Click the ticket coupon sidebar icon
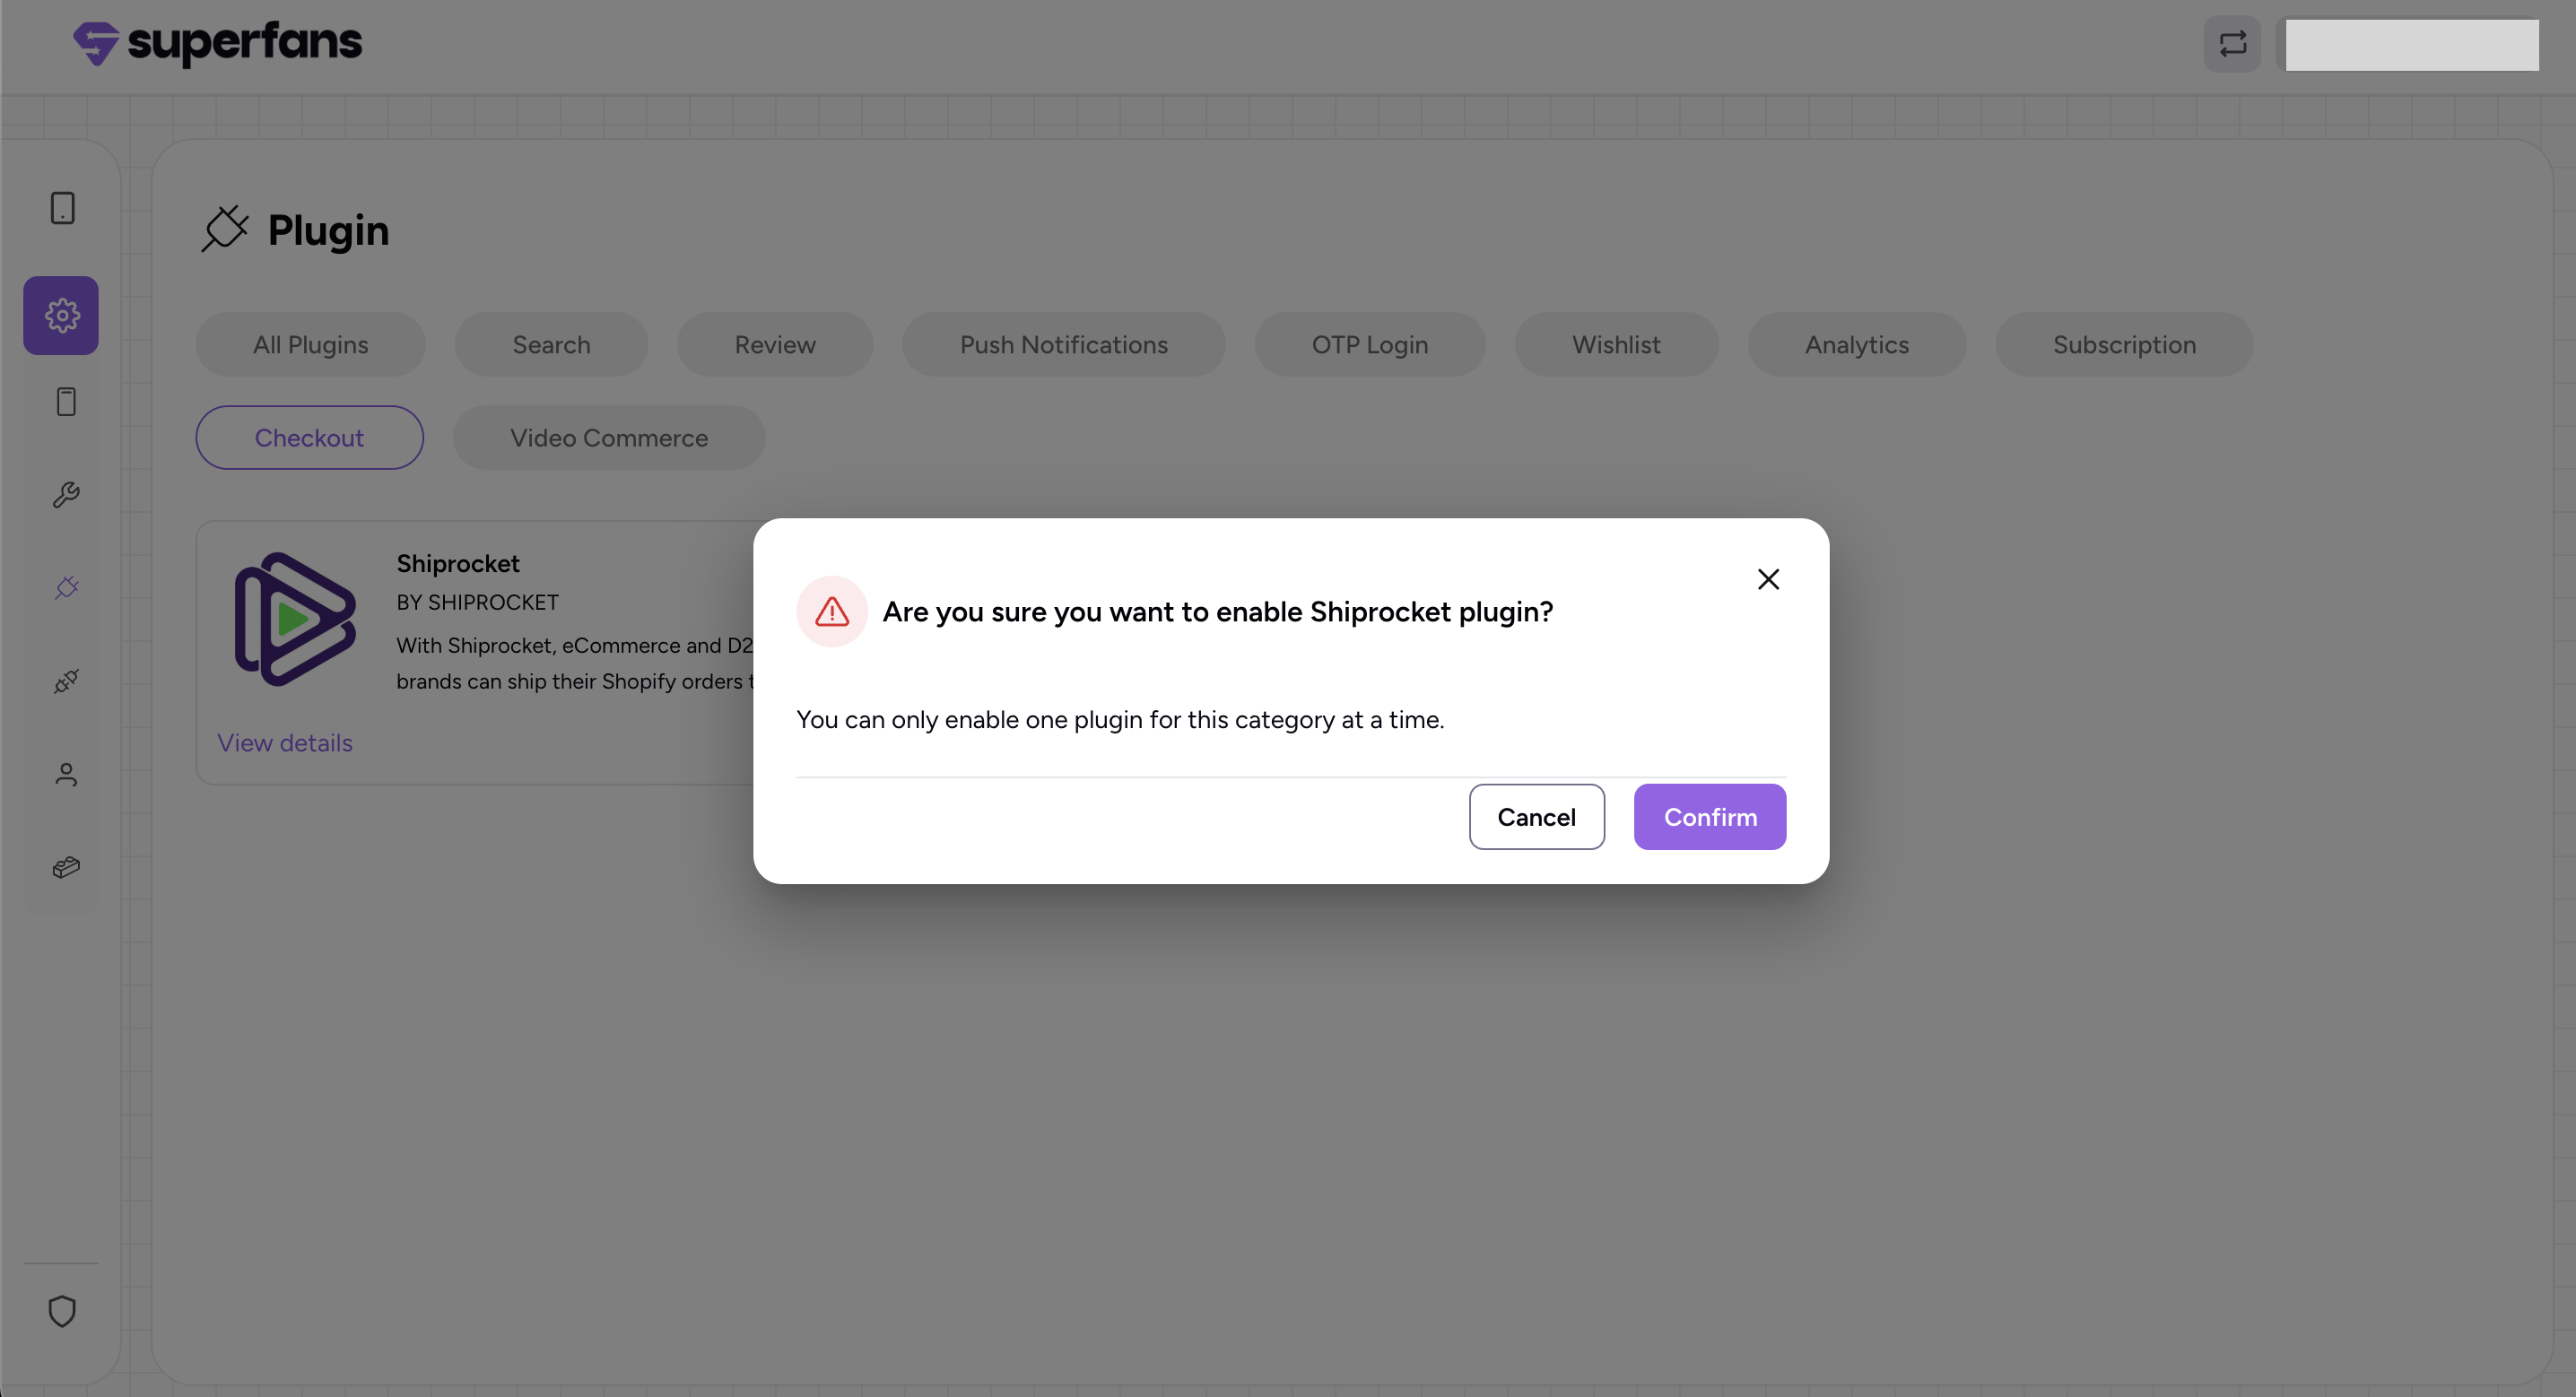Viewport: 2576px width, 1397px height. (66, 867)
